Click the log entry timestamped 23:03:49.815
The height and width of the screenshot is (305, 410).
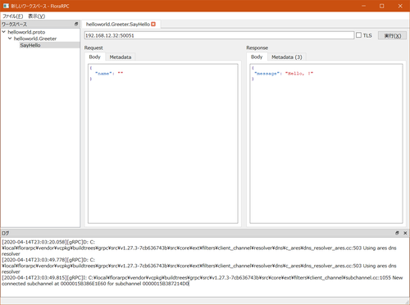203,280
